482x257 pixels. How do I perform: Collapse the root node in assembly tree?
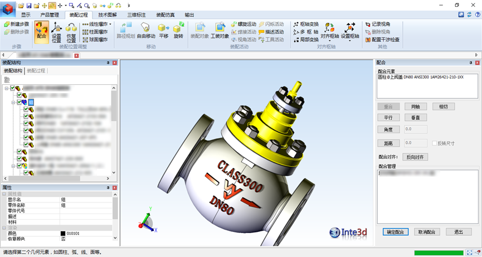(x=7, y=88)
